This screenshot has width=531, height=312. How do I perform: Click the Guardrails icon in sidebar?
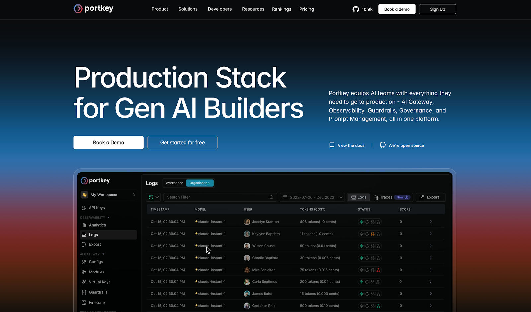click(x=84, y=292)
